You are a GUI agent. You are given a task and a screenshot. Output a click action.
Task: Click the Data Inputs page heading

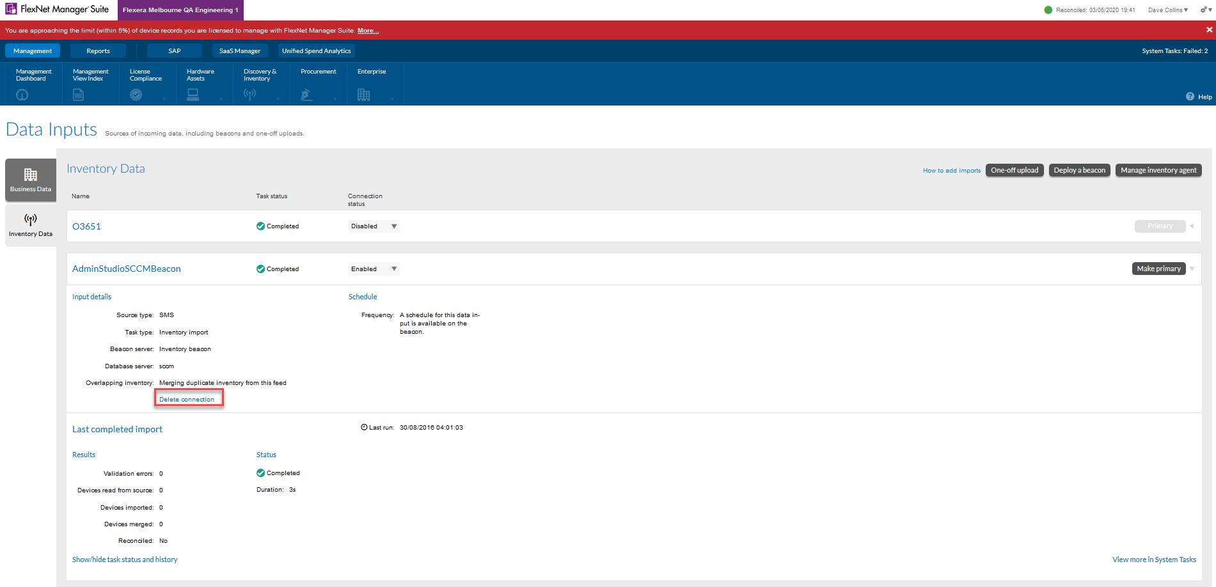click(x=51, y=129)
